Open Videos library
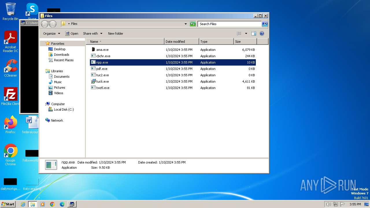This screenshot has width=370, height=208. click(58, 93)
